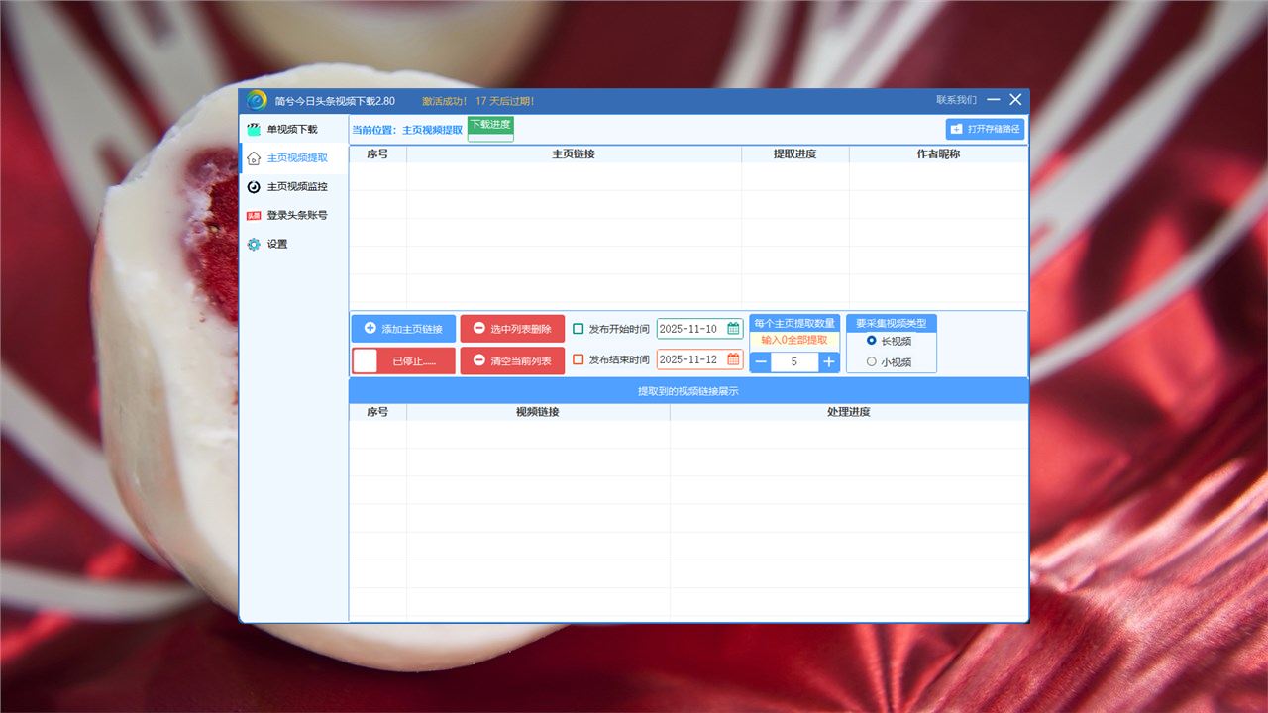Switch to the 下载进度 tab
The width and height of the screenshot is (1268, 713).
(x=490, y=125)
